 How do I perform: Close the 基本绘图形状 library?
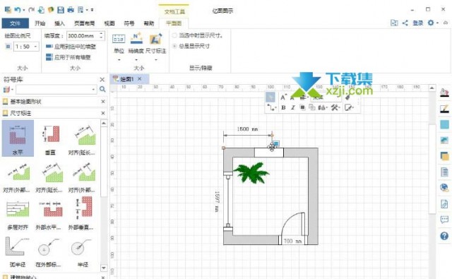(103, 102)
